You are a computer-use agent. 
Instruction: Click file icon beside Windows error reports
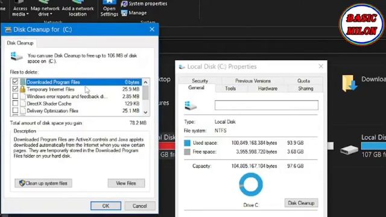[x=23, y=96]
